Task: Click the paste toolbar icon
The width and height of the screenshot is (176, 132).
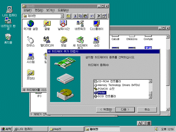Action: click(86, 16)
